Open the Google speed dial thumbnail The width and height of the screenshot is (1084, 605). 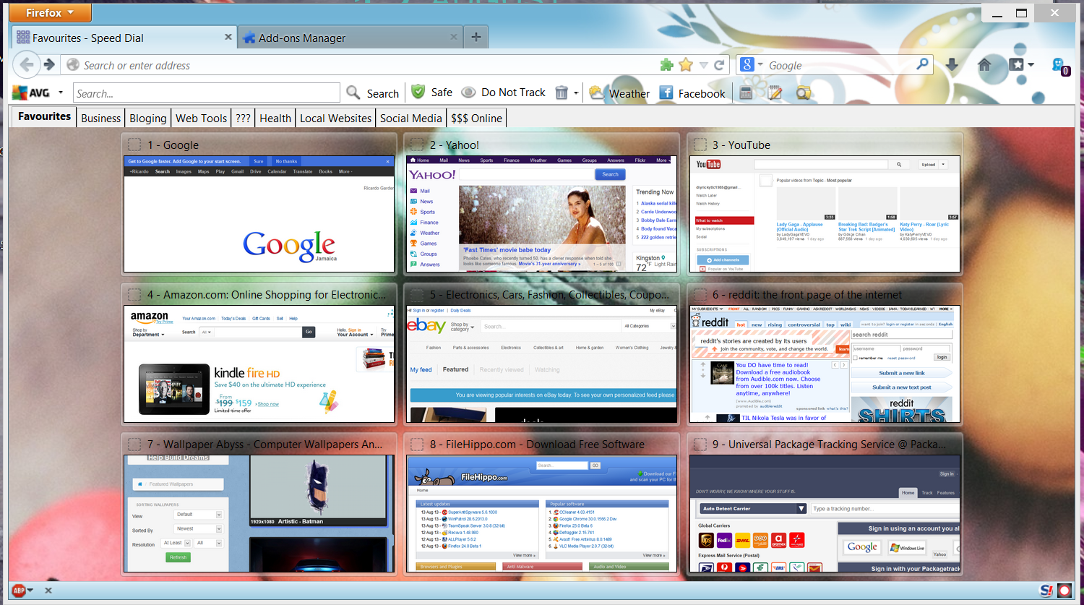pyautogui.click(x=259, y=214)
